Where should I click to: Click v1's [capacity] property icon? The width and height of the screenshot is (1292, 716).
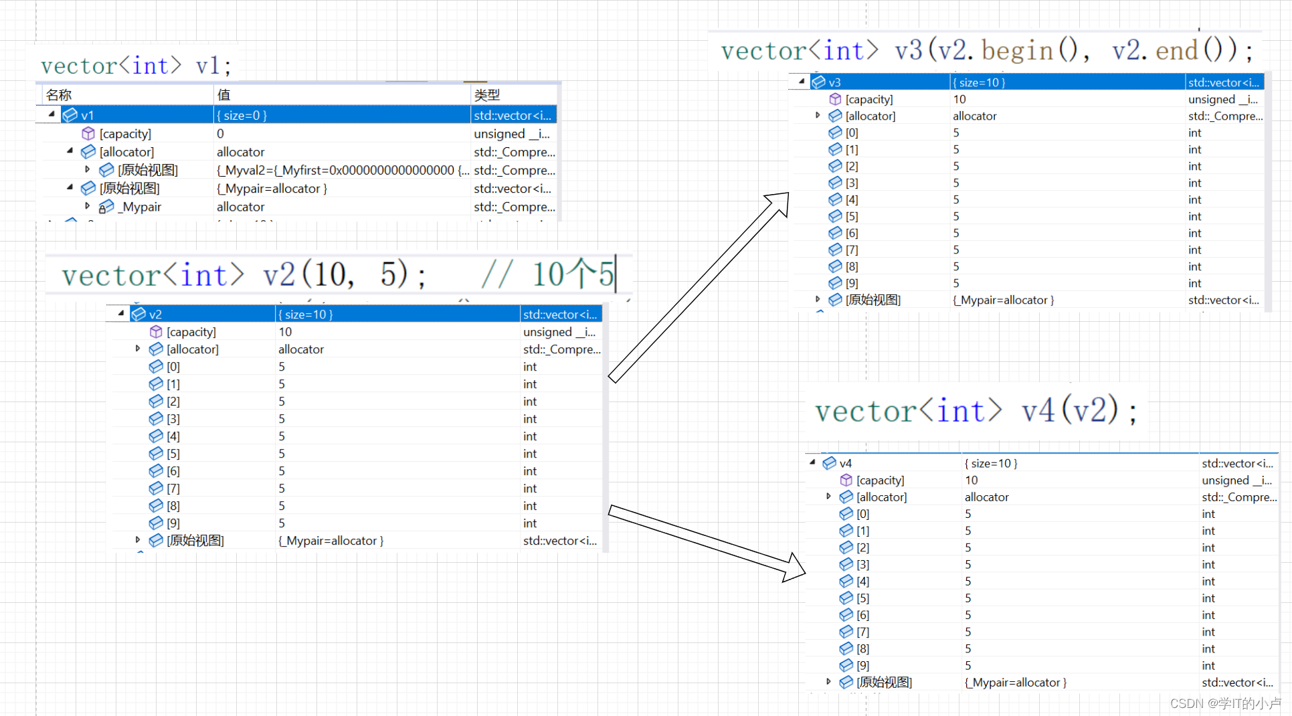click(x=88, y=133)
